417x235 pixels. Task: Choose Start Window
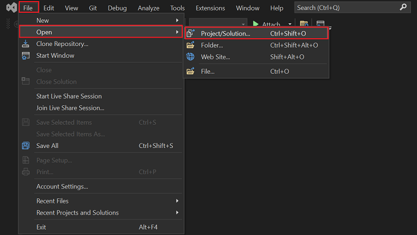tap(101, 55)
